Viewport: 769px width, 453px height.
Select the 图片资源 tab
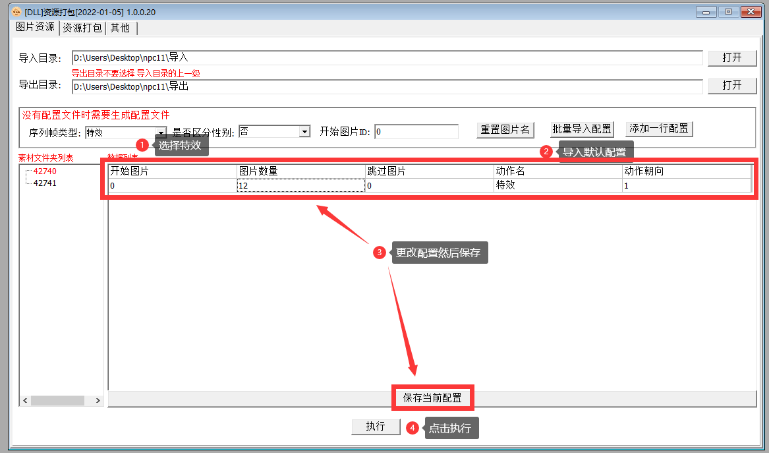click(35, 27)
